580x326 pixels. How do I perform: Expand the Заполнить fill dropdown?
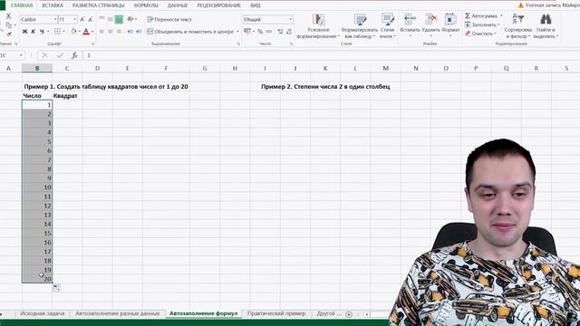(x=498, y=24)
